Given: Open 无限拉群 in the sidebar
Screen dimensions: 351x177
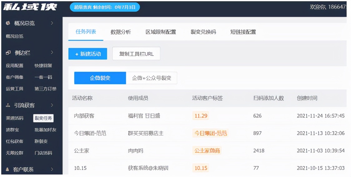Looking at the screenshot, I should [x=15, y=153].
